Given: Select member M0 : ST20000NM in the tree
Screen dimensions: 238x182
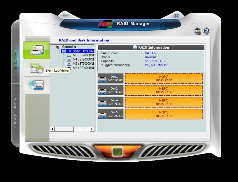Looking at the screenshot, I should 84,55.
